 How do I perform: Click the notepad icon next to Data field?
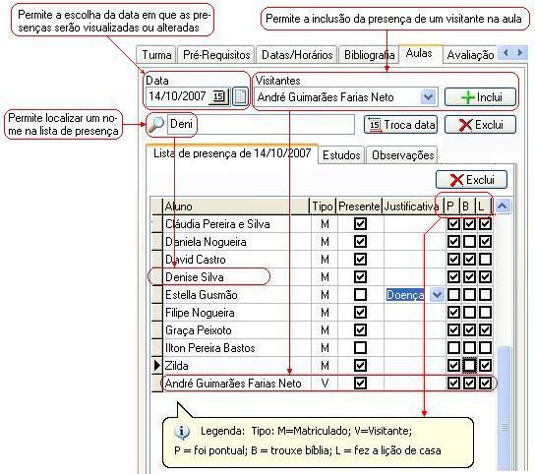tap(240, 97)
